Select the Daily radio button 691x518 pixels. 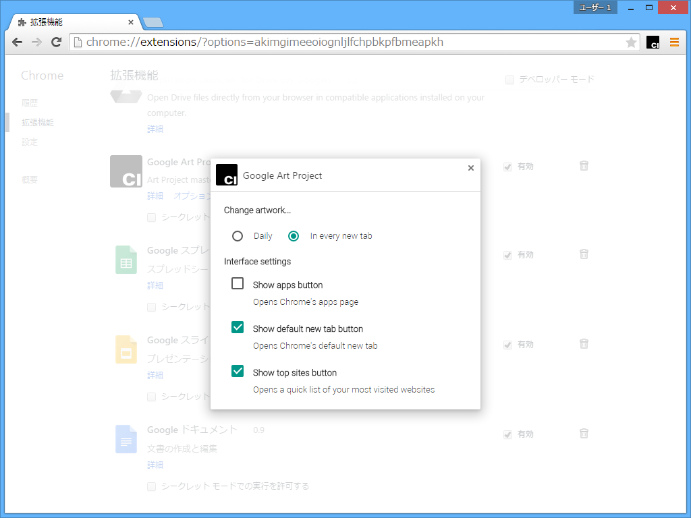pos(238,236)
